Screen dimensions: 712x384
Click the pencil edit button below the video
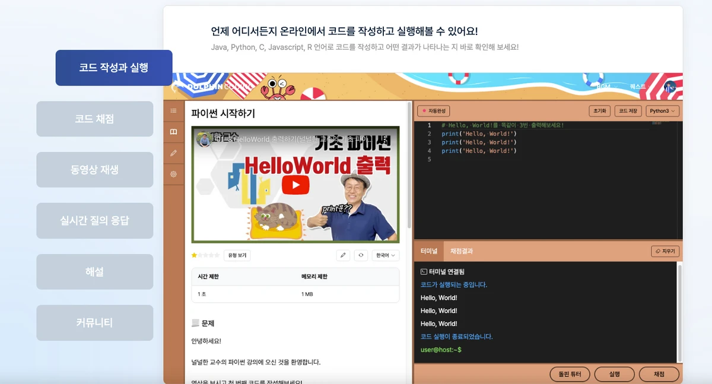[343, 255]
